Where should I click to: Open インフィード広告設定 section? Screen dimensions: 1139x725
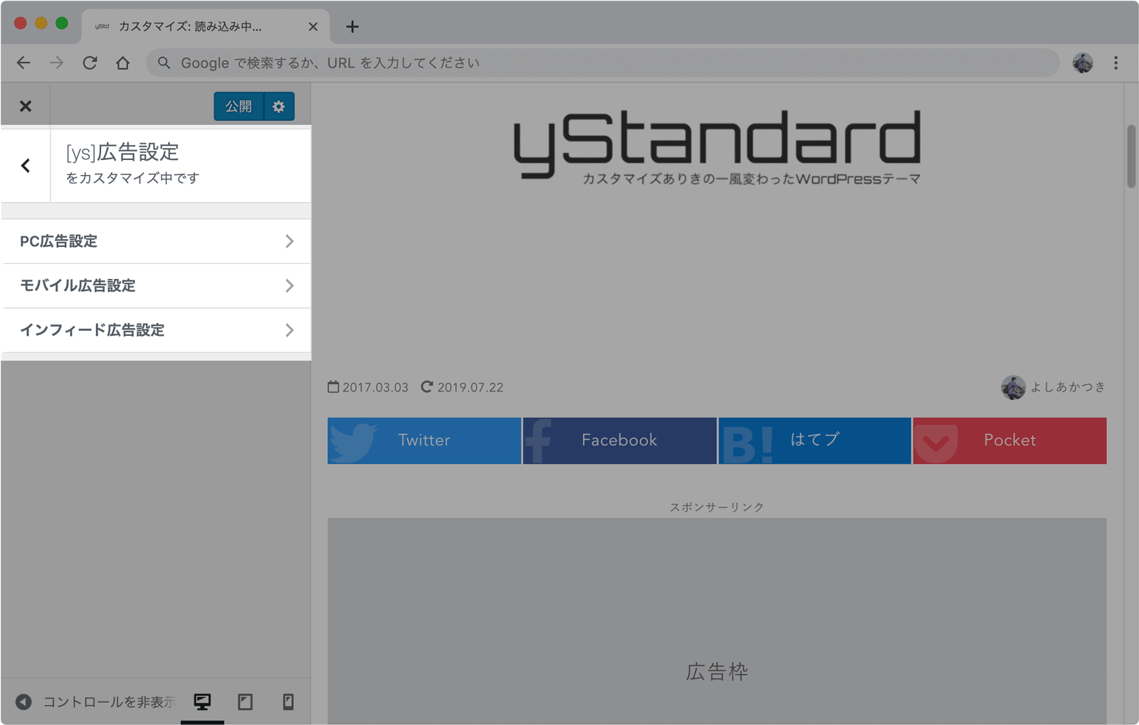point(156,330)
